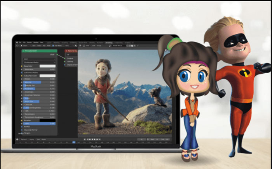Click the Alpha slider

click(39, 124)
